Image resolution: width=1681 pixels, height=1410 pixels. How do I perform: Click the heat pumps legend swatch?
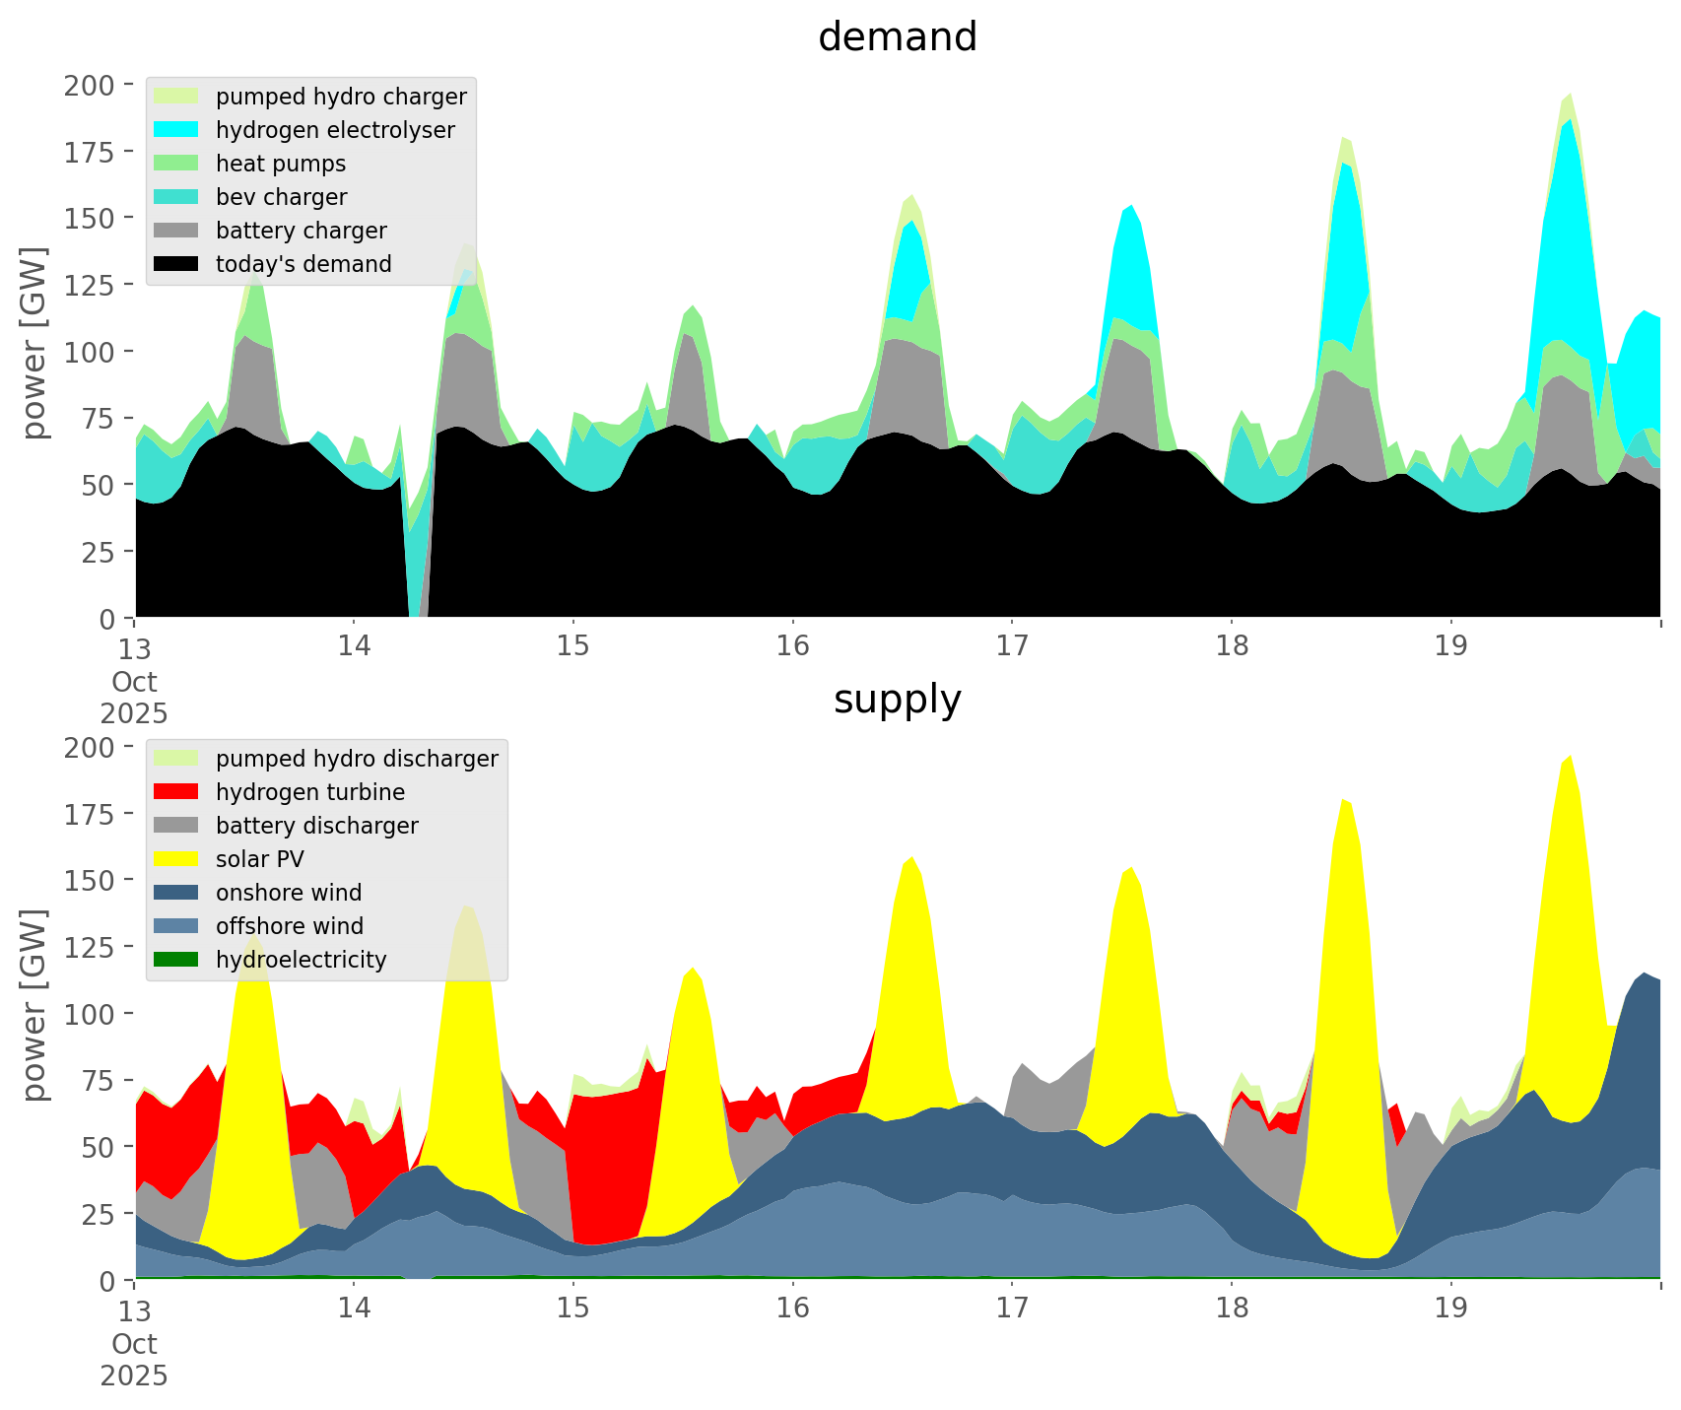click(177, 164)
